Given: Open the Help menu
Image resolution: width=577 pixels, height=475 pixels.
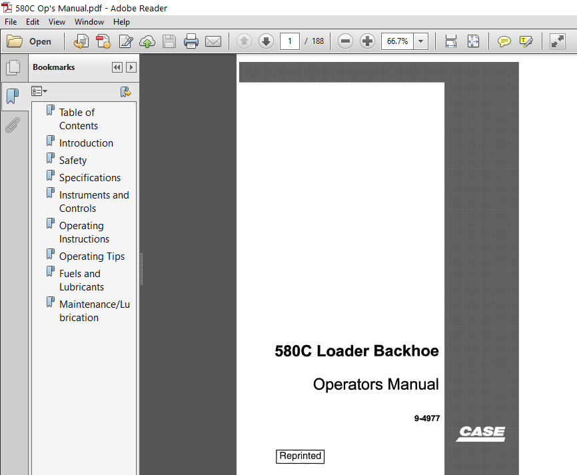Looking at the screenshot, I should tap(121, 22).
